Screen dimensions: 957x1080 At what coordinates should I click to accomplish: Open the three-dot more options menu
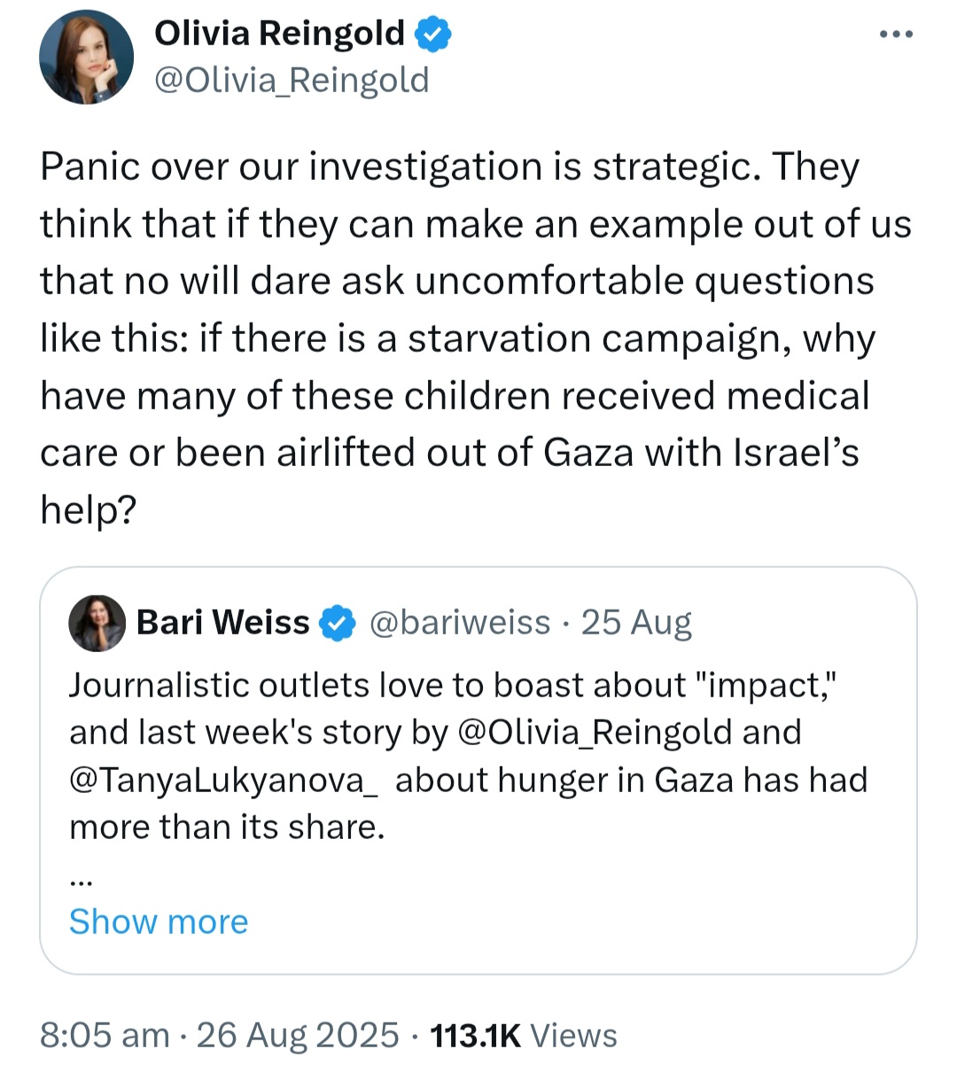tap(895, 35)
